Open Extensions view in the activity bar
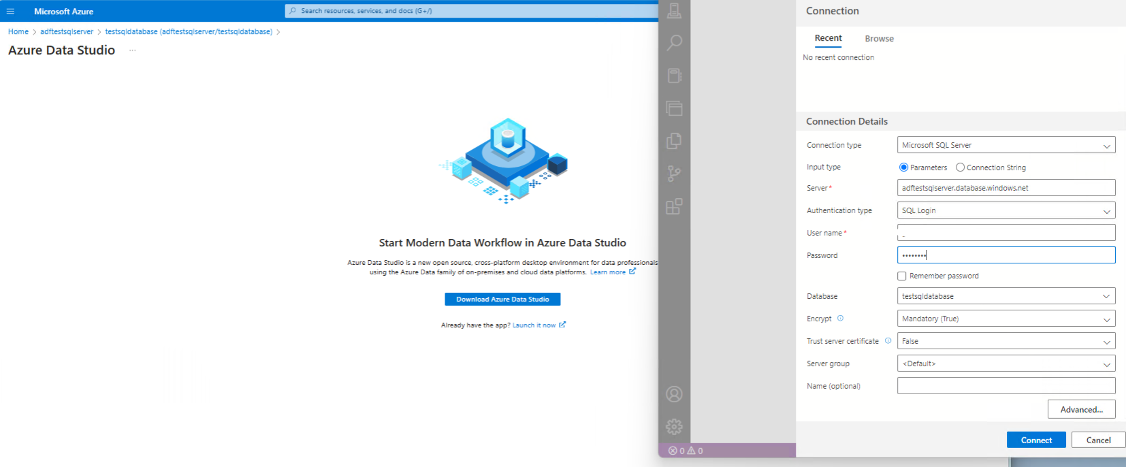Viewport: 1126px width, 467px height. pyautogui.click(x=674, y=206)
